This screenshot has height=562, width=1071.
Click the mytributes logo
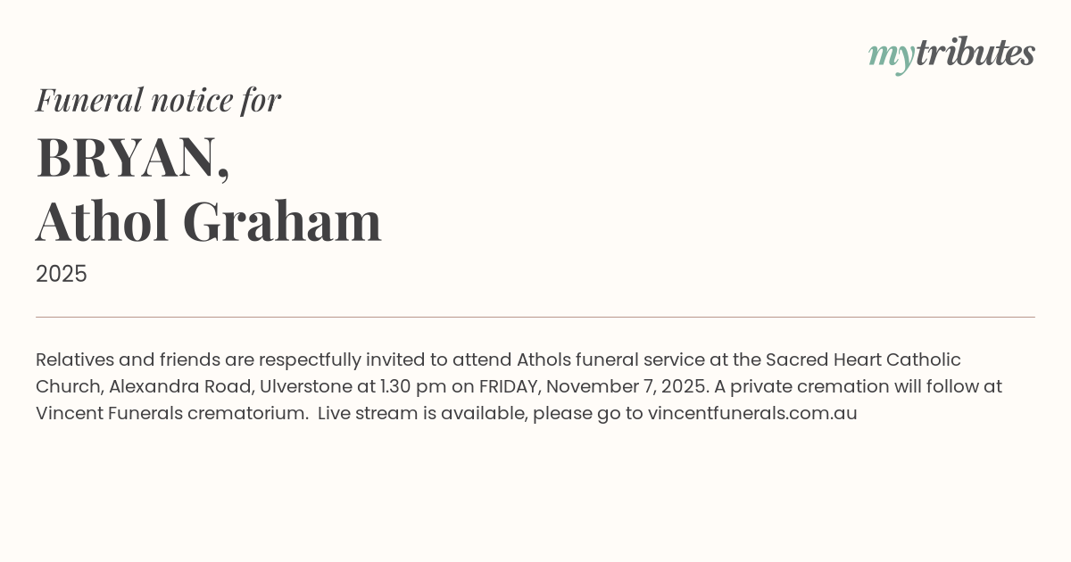951,54
